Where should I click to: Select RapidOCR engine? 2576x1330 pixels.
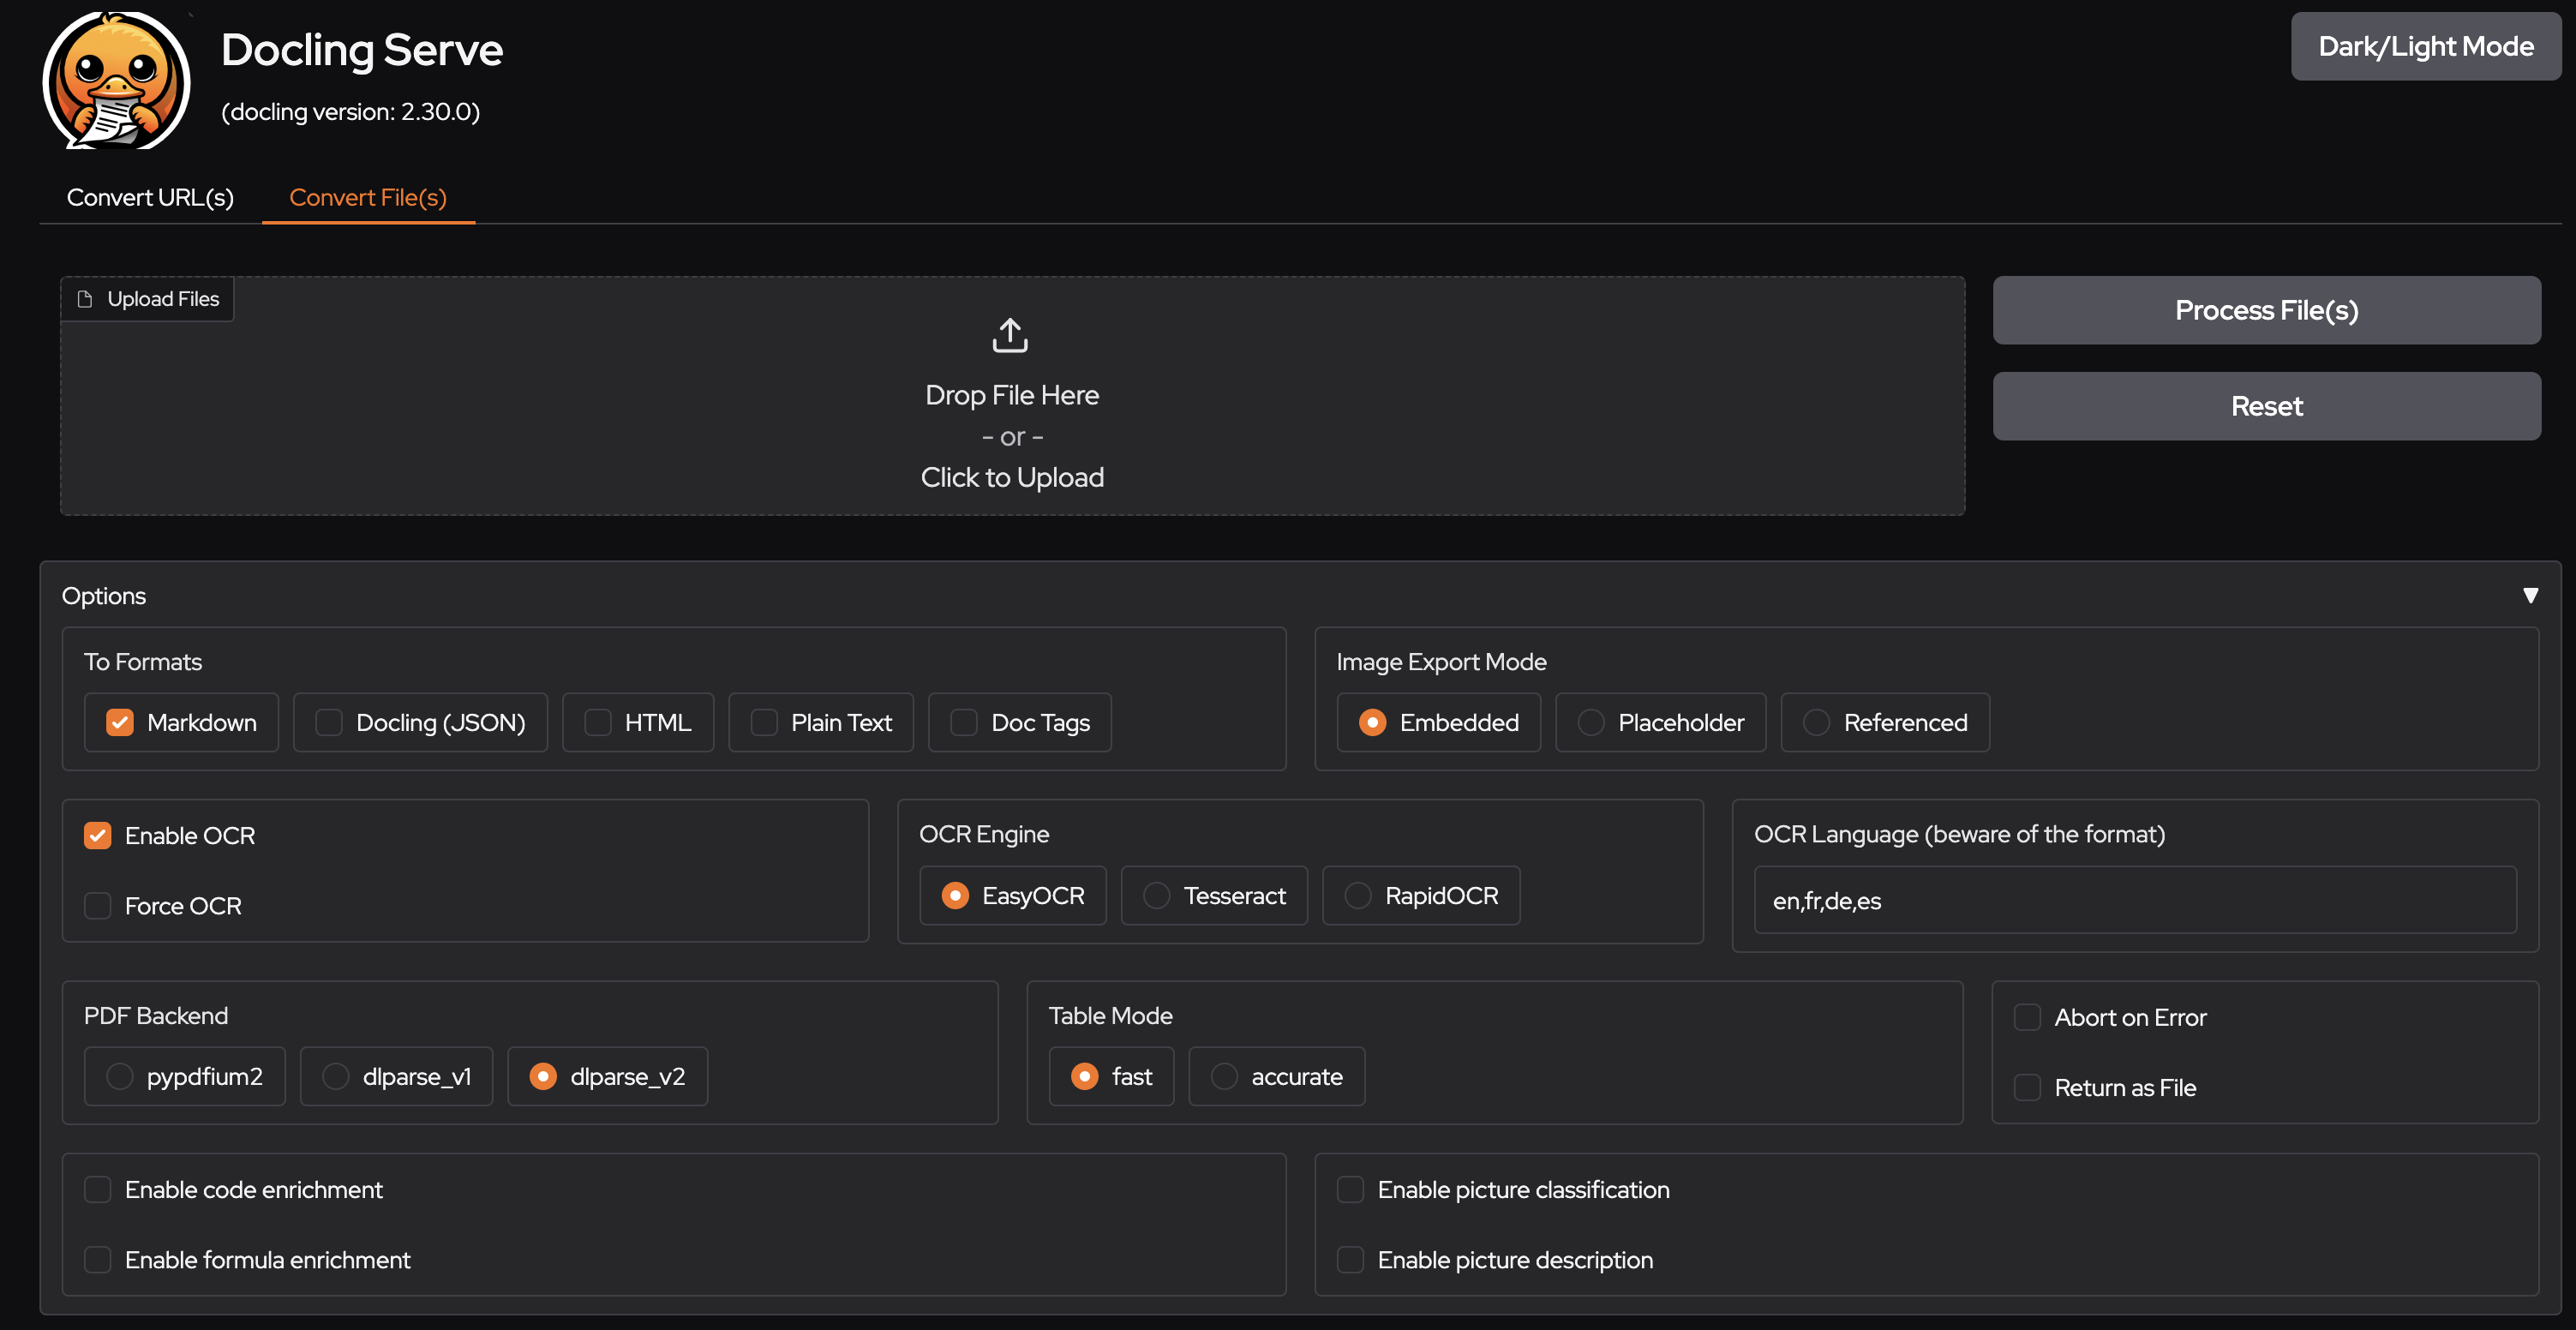(1358, 895)
